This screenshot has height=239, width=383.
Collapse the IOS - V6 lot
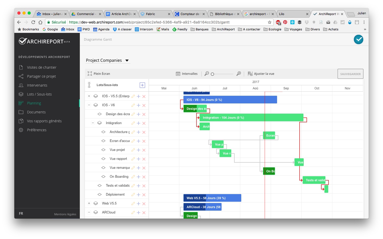[x=89, y=105]
